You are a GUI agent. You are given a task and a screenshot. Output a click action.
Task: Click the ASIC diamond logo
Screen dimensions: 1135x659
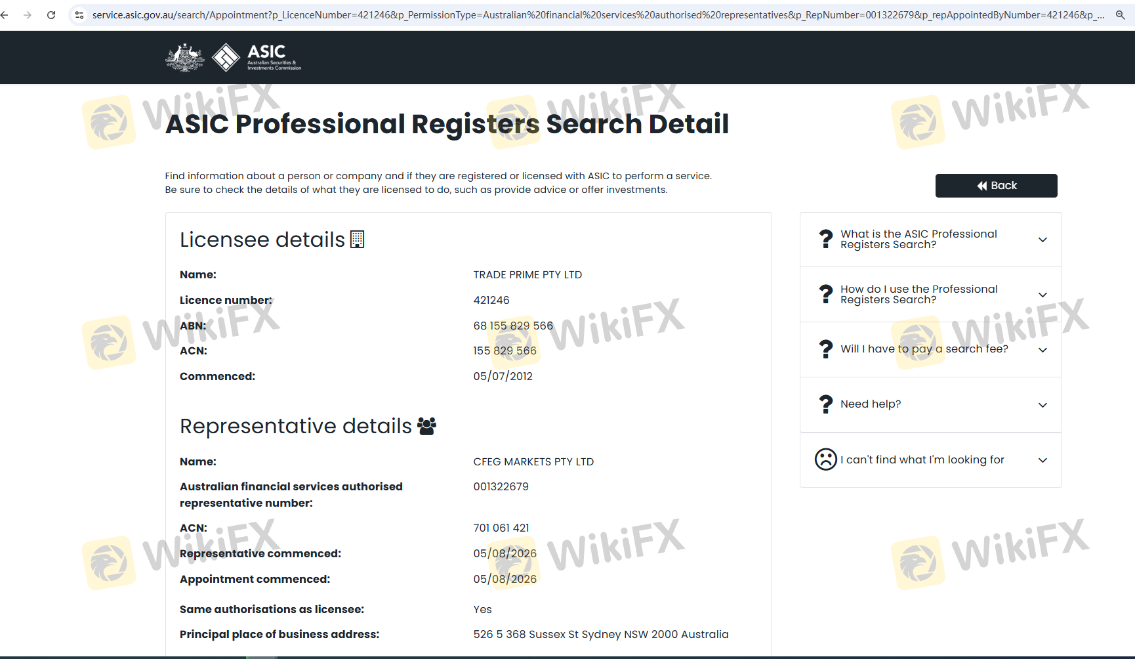[x=226, y=58]
